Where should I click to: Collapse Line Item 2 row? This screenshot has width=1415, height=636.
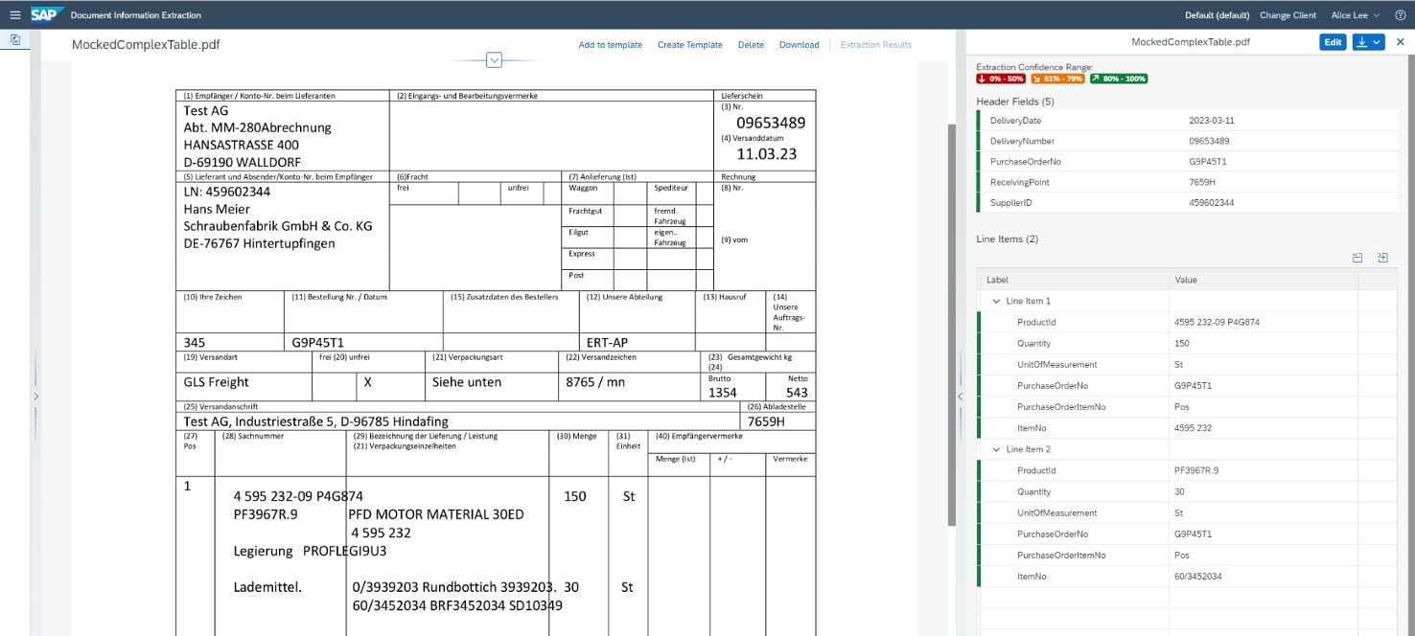click(996, 449)
